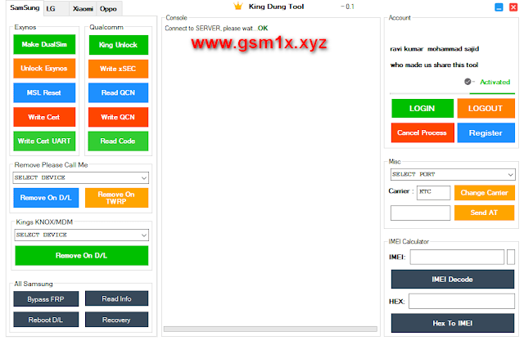
Task: Click the Activated status text
Action: 495,82
